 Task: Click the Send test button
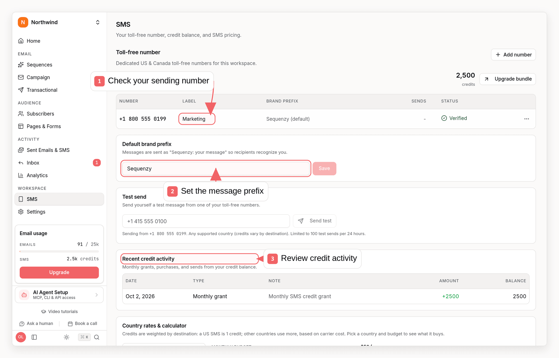point(314,221)
